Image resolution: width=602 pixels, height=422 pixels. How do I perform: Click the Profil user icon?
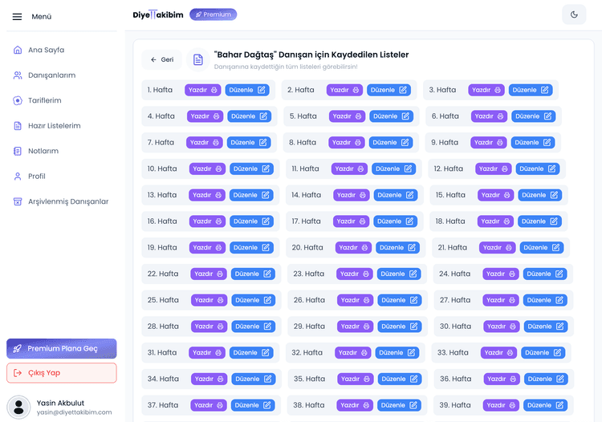point(18,177)
